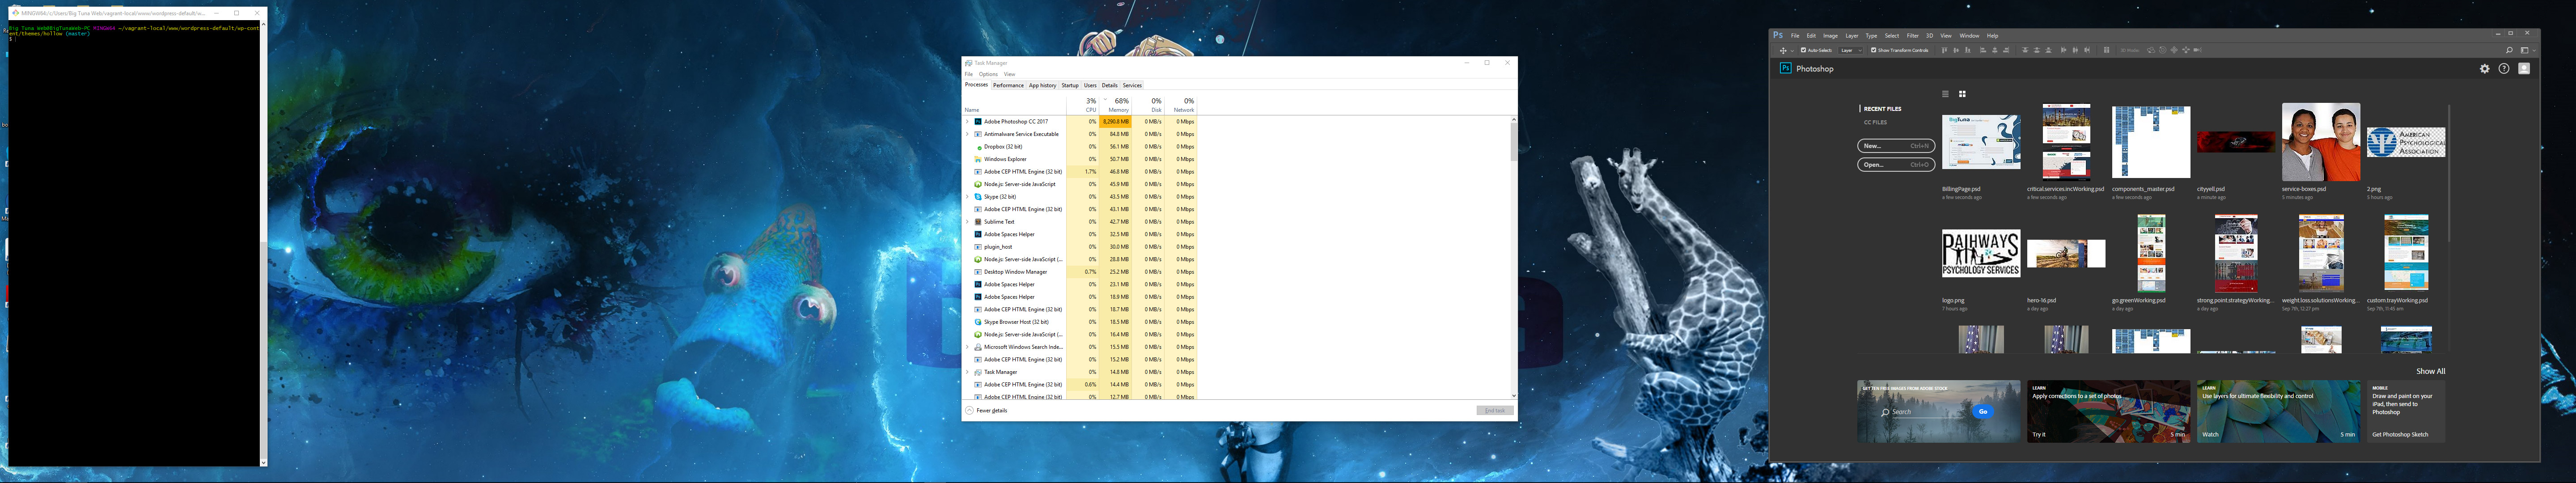
Task: Open the Performance tab in Task Manager
Action: [x=1008, y=85]
